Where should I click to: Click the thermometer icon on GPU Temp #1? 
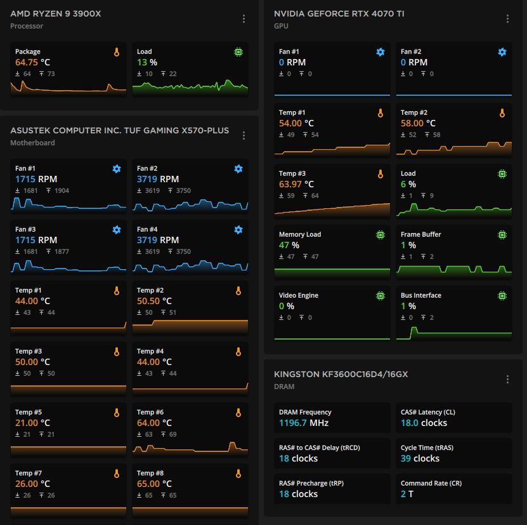coord(381,113)
